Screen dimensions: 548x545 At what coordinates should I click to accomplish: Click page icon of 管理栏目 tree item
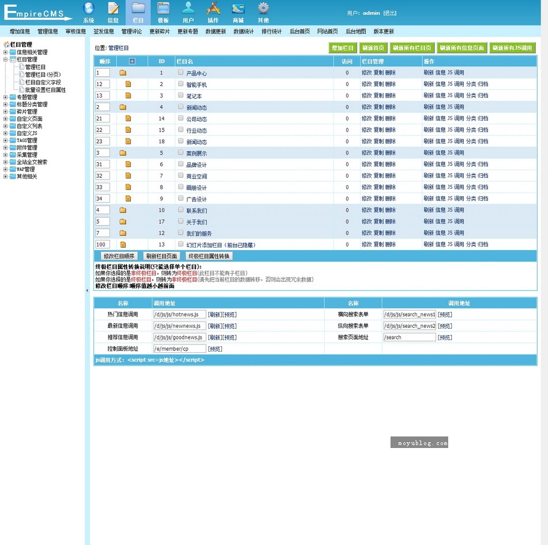[22, 67]
